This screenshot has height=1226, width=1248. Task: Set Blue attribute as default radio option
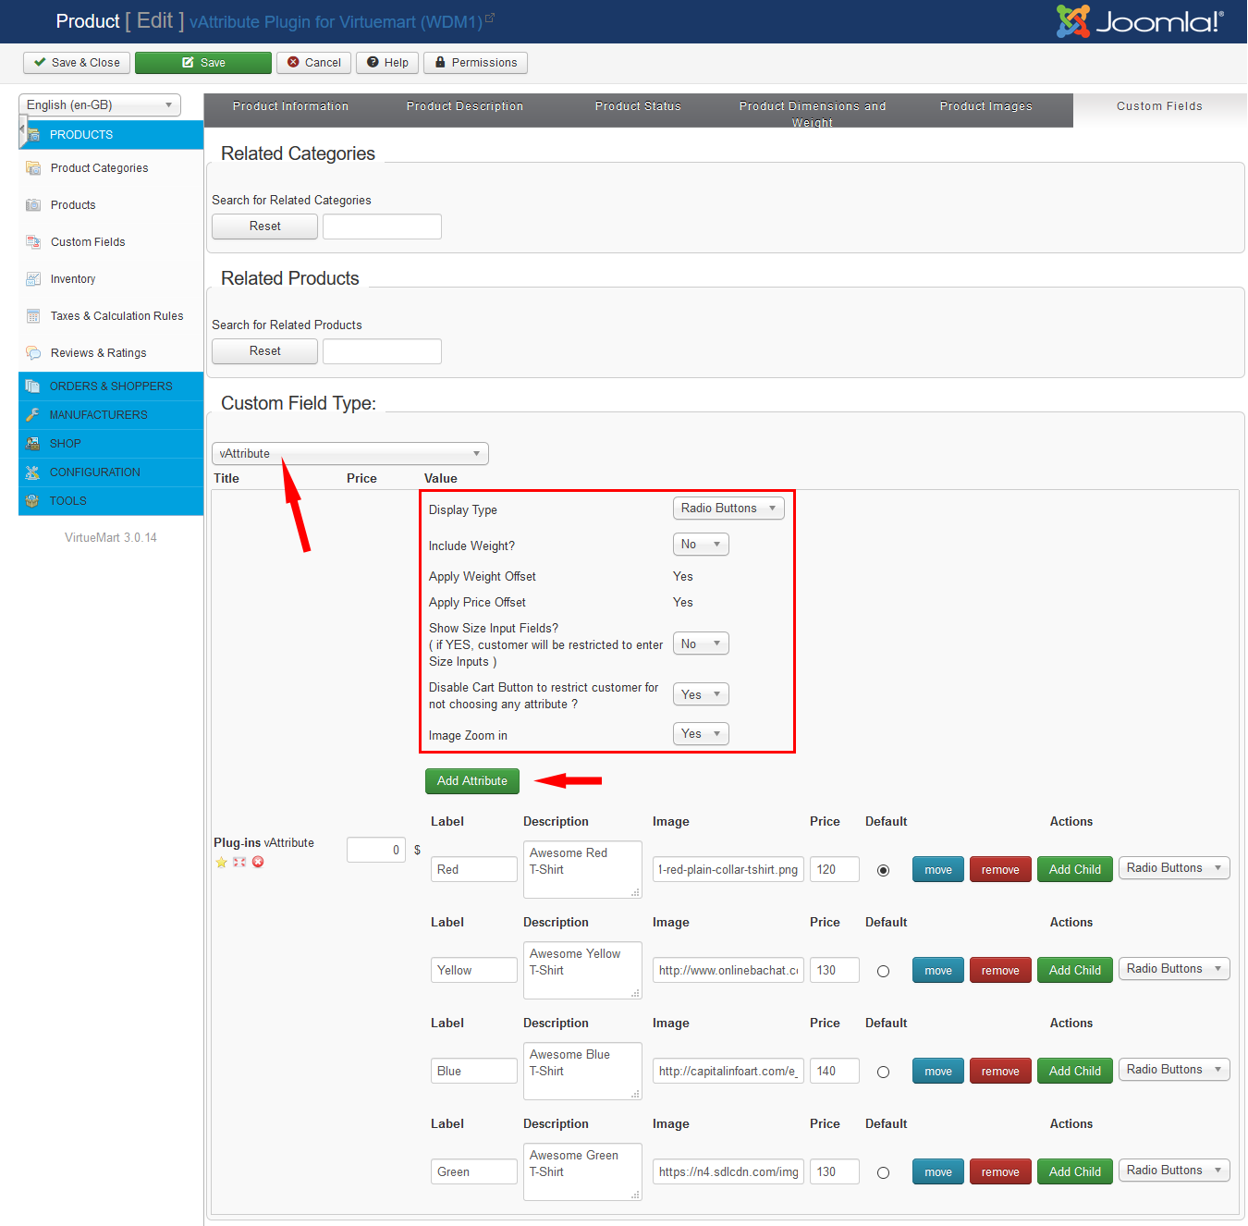pyautogui.click(x=883, y=1072)
